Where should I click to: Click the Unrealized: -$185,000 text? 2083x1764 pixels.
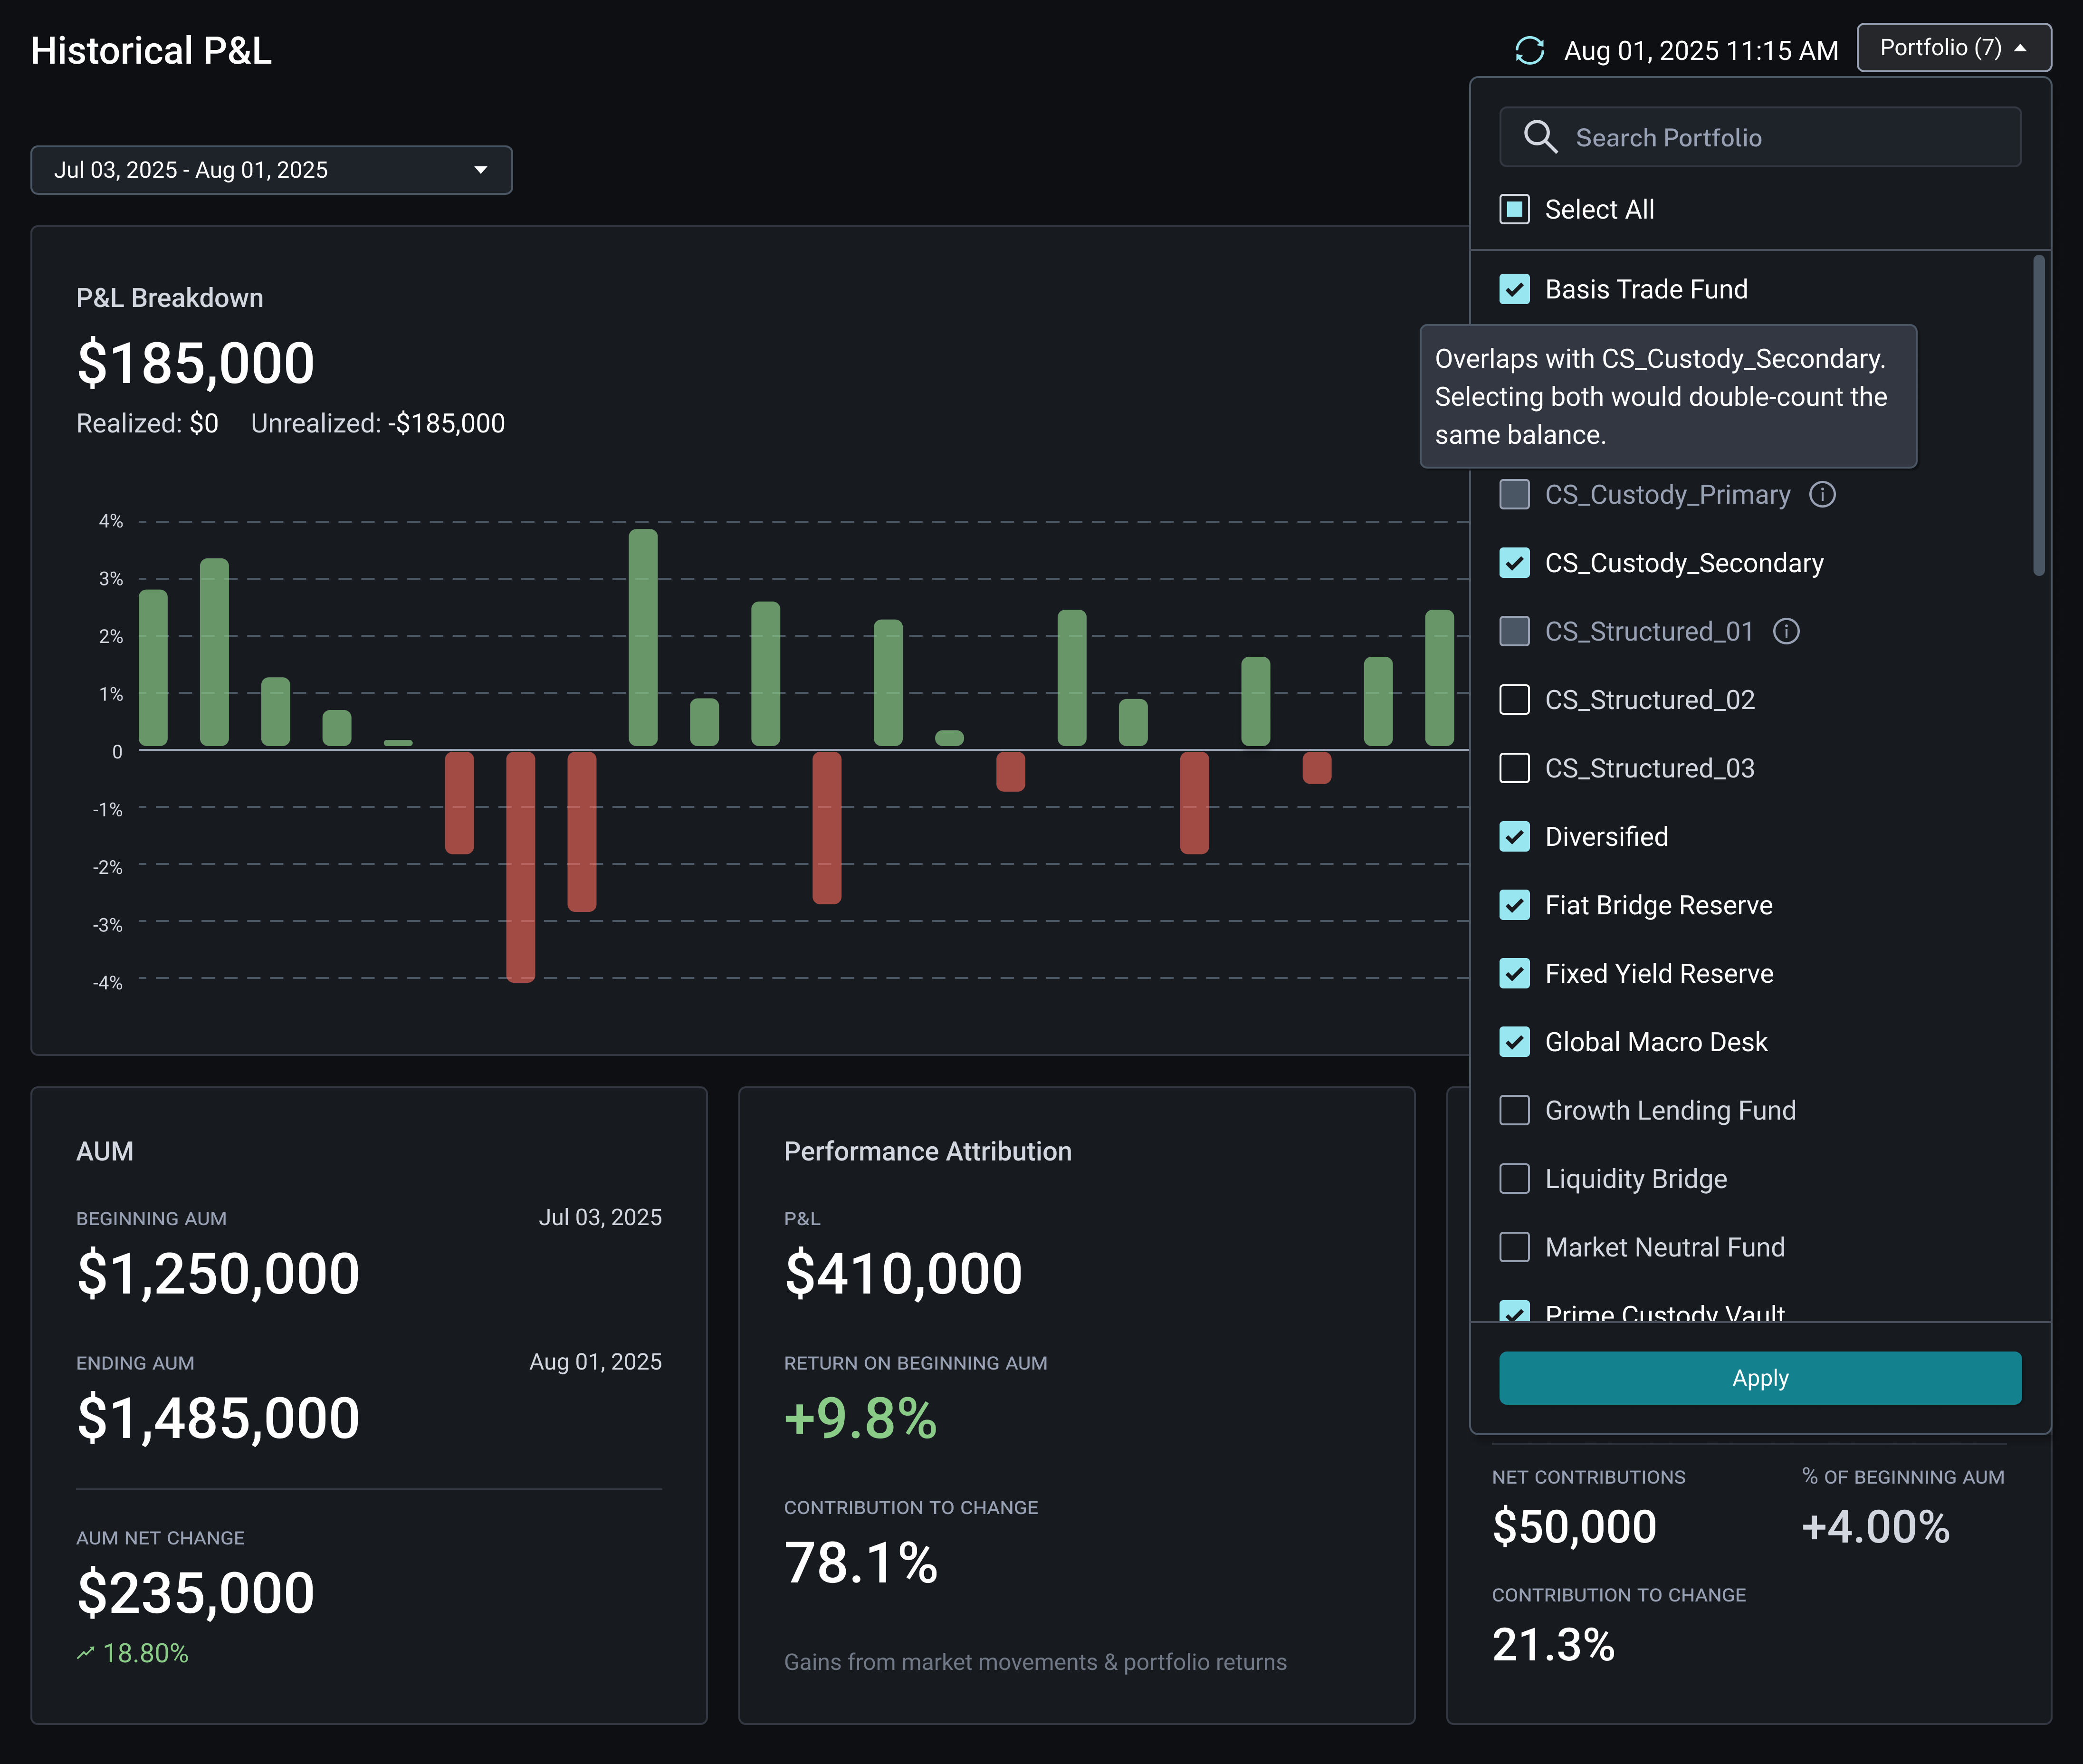coord(378,424)
